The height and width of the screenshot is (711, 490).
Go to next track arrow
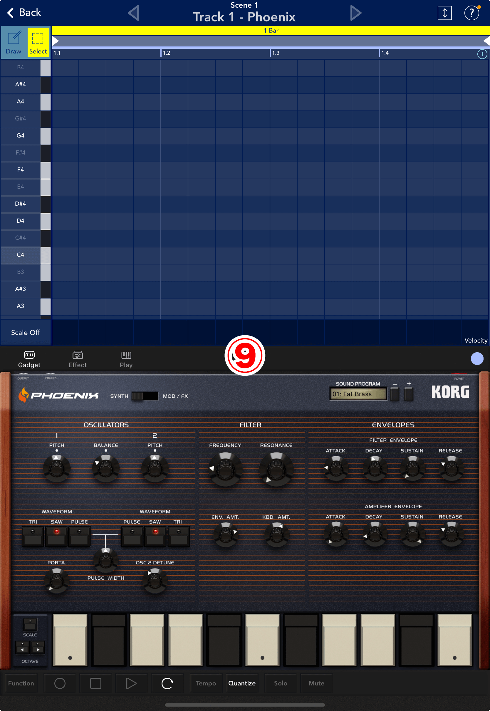(x=355, y=13)
